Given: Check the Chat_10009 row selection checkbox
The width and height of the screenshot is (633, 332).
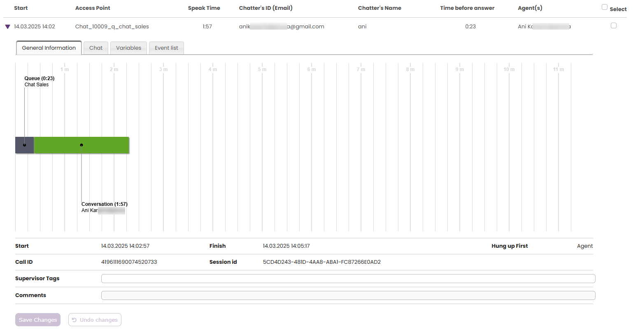Looking at the screenshot, I should click(613, 25).
